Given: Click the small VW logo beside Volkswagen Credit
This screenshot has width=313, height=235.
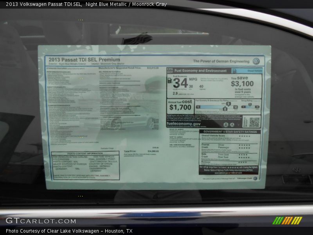Looking at the screenshot, I should tap(255, 178).
